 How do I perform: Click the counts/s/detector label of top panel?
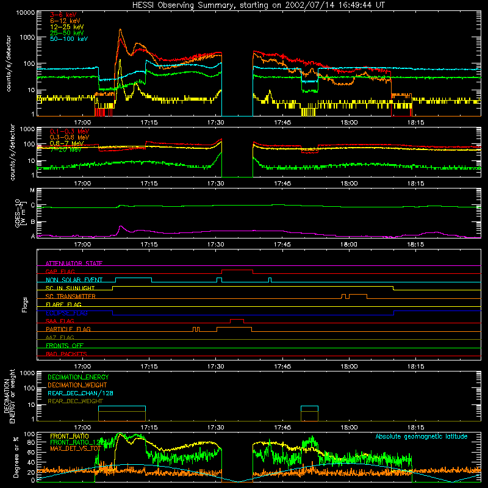(x=8, y=63)
